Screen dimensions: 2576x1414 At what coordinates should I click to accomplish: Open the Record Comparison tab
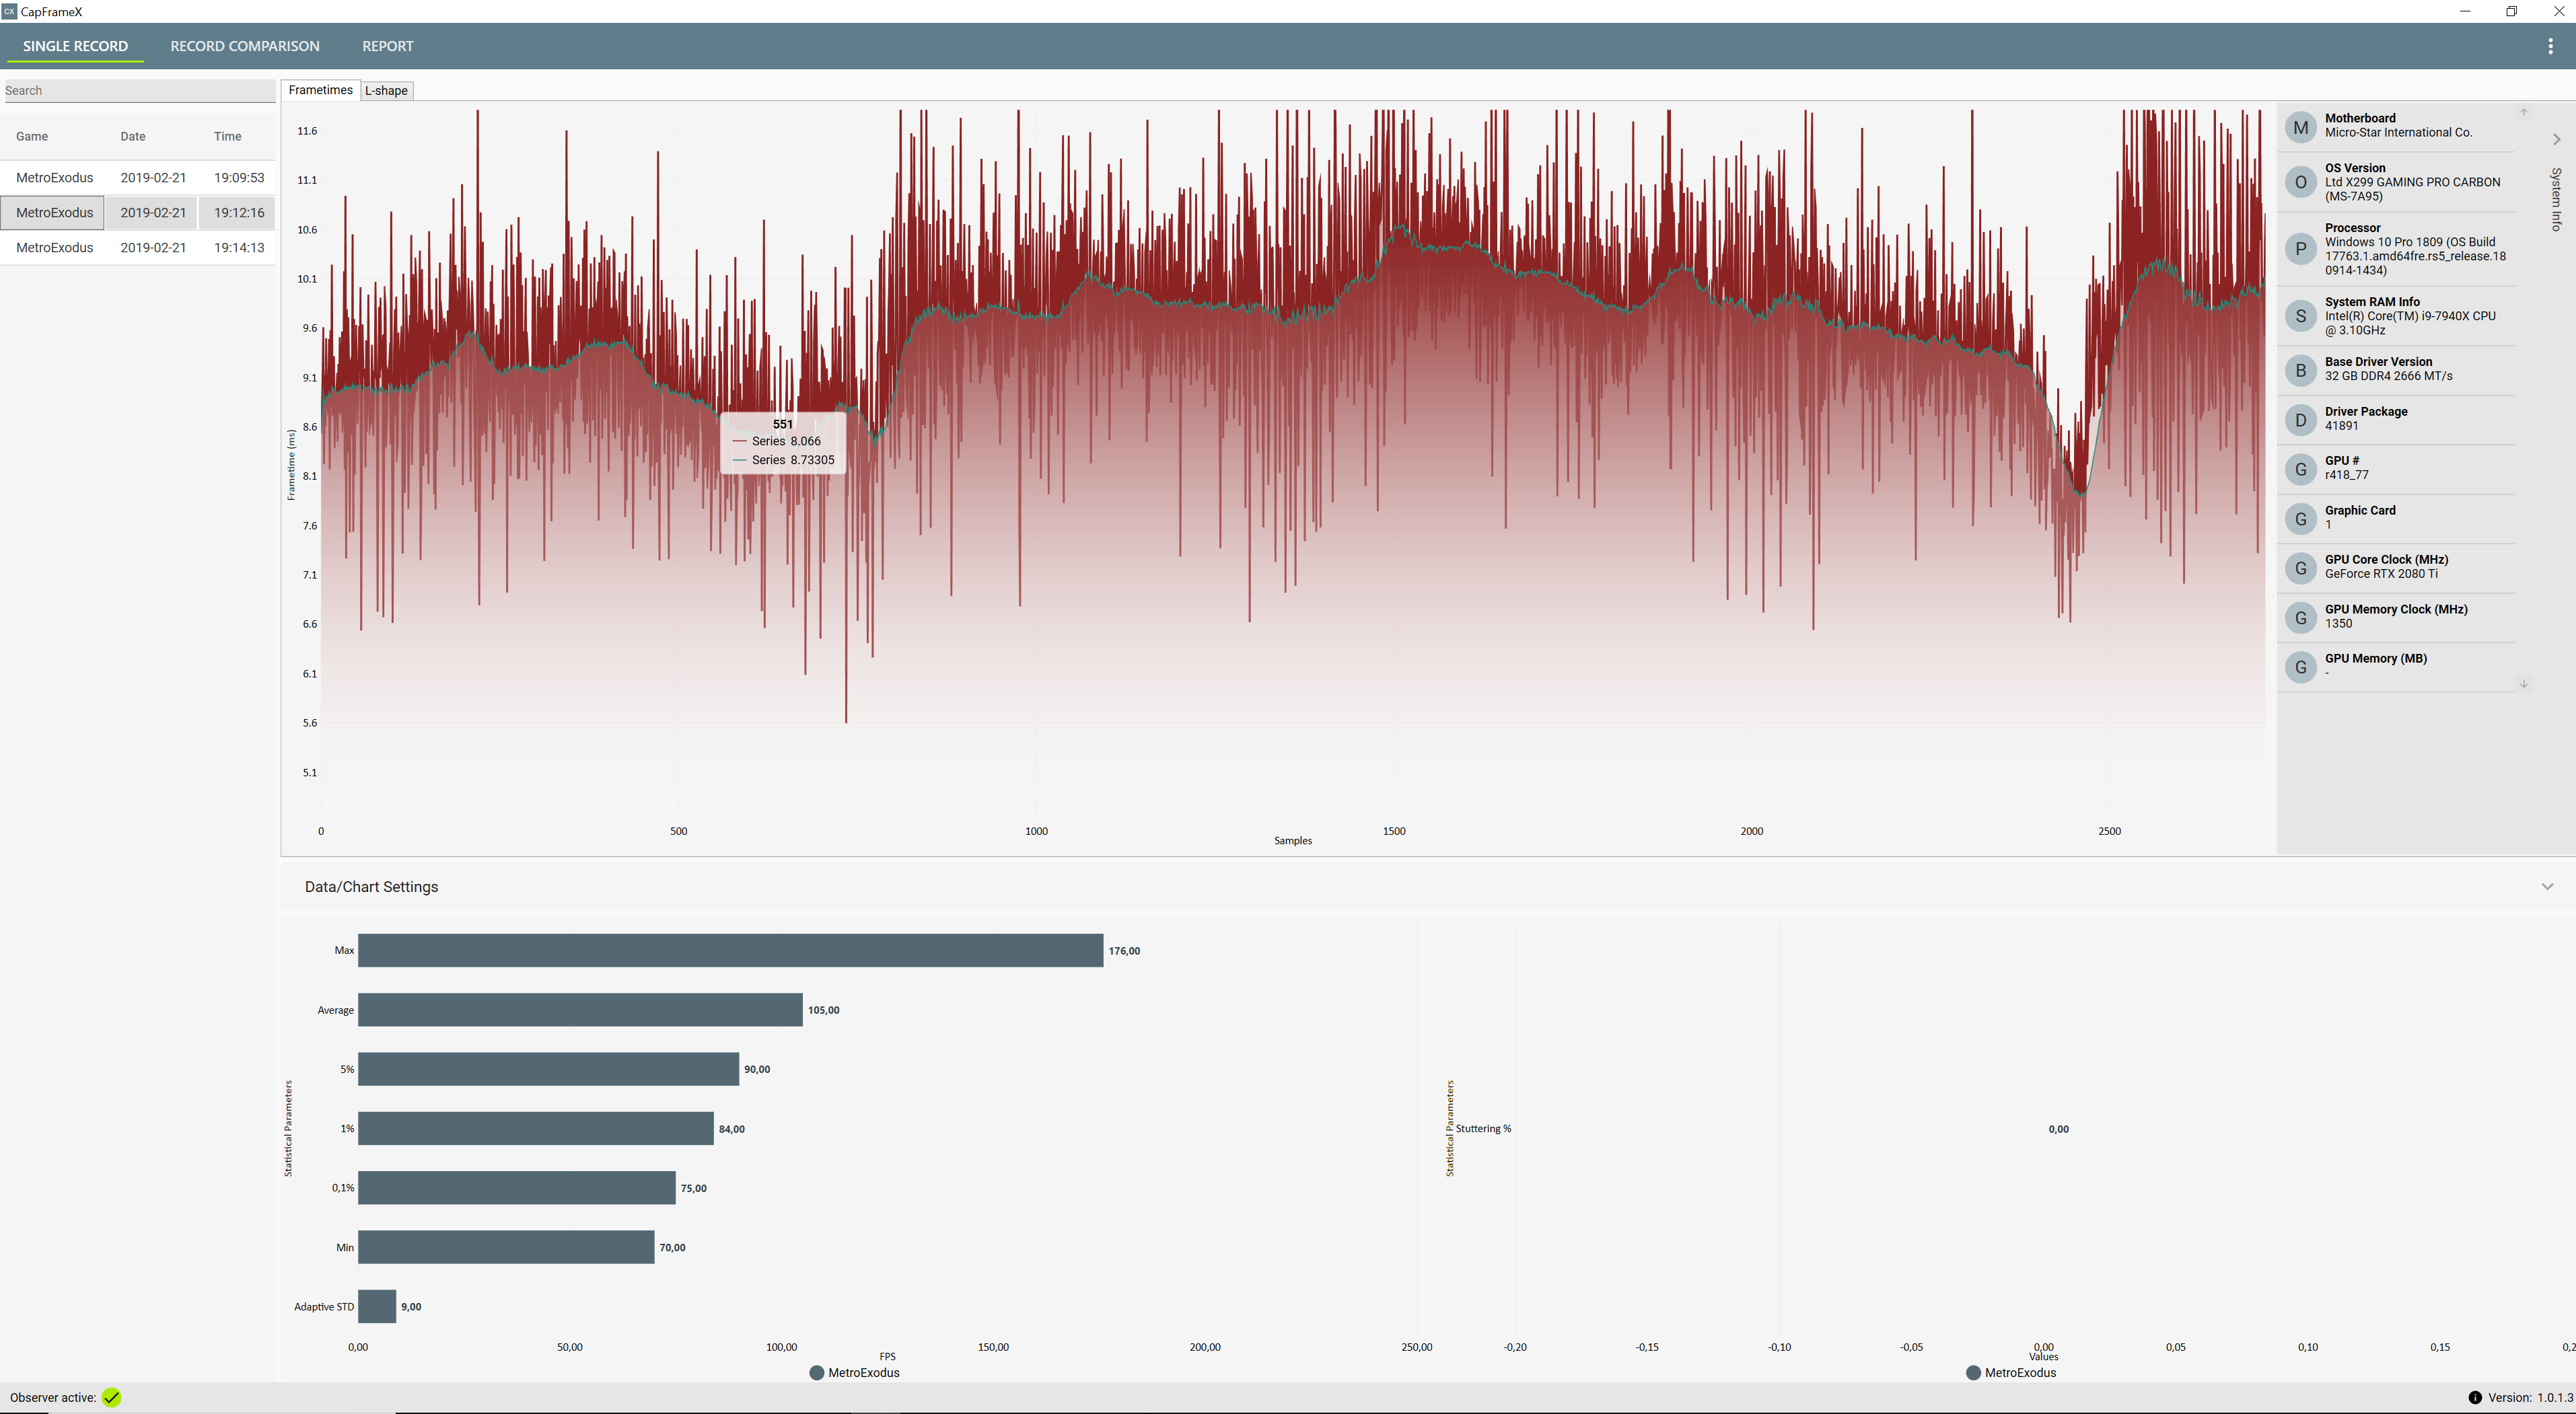(245, 46)
